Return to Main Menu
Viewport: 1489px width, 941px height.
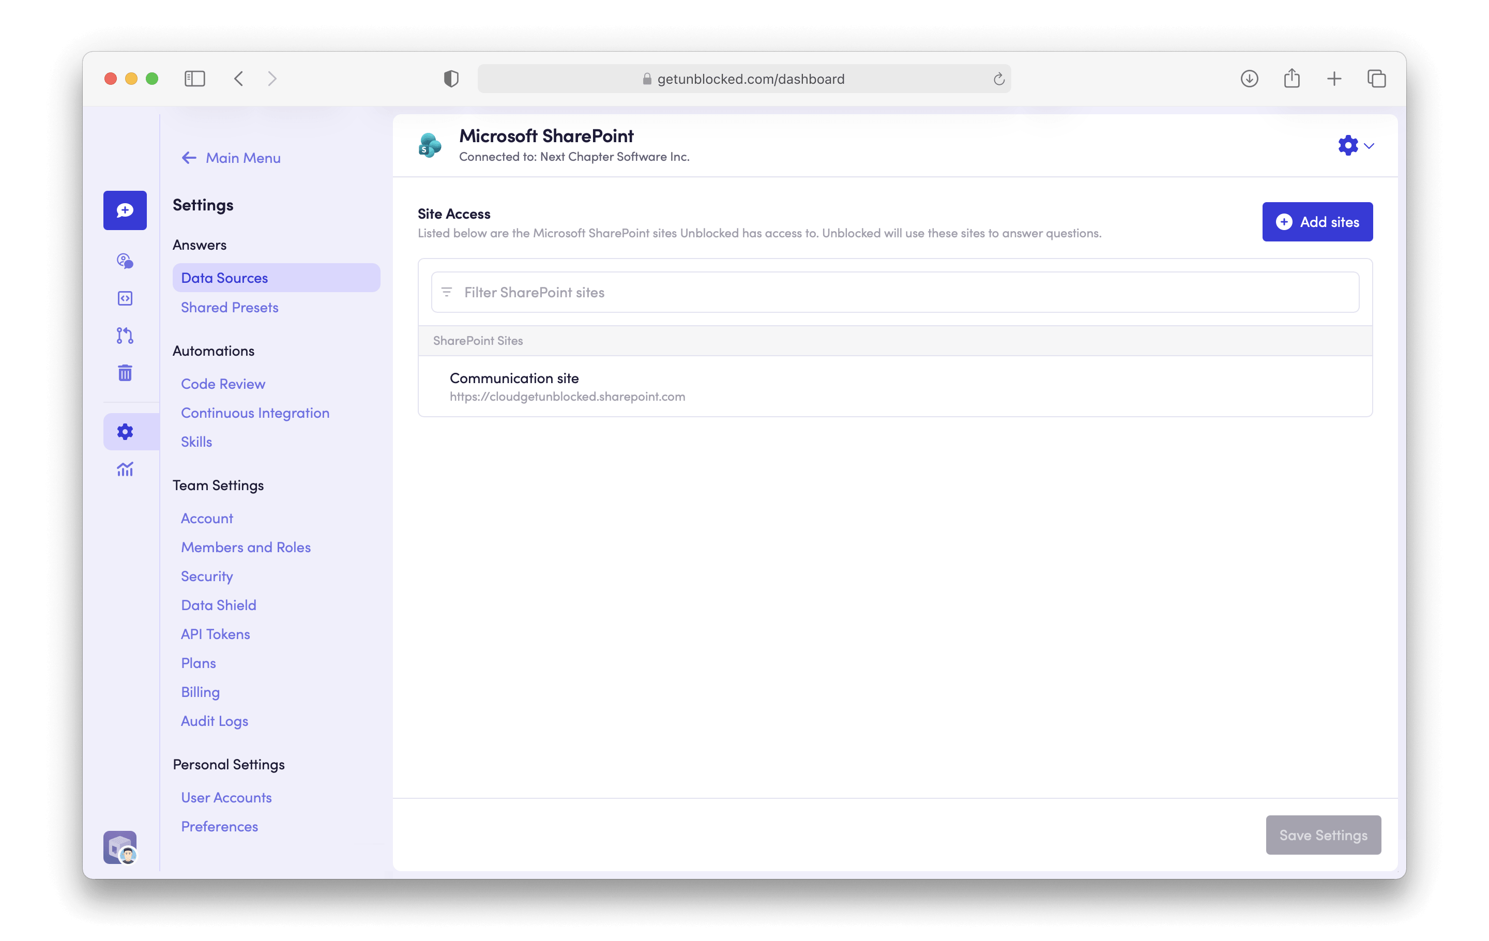(231, 158)
